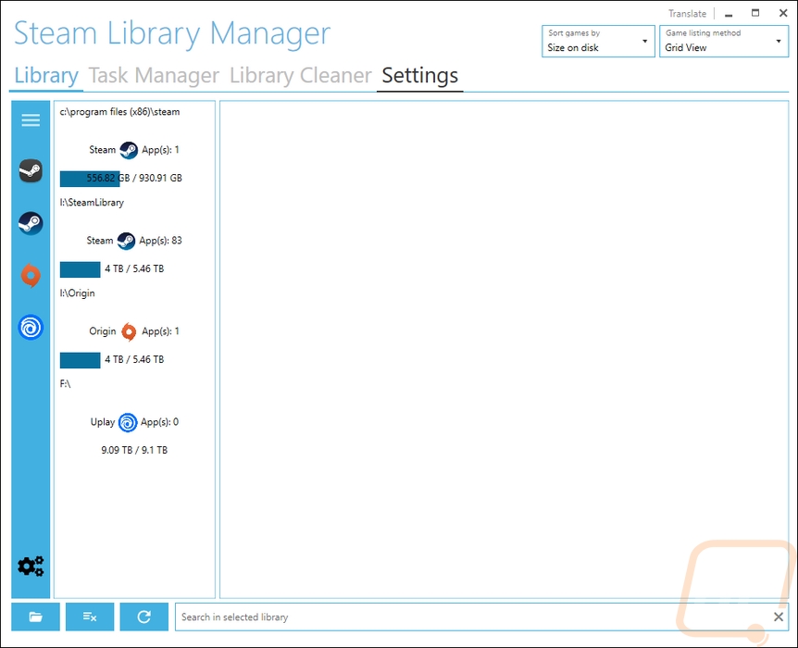Viewport: 798px width, 648px height.
Task: Open the Library Cleaner tab
Action: tap(300, 76)
